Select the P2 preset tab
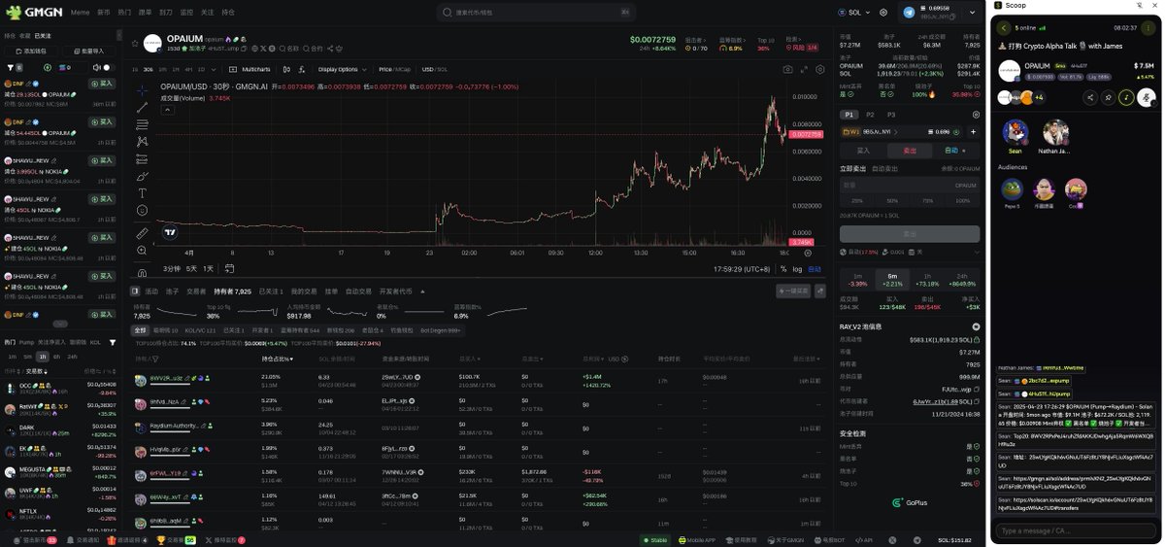 (x=870, y=115)
